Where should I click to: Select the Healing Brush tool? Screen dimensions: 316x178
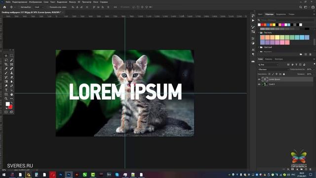tap(11, 69)
